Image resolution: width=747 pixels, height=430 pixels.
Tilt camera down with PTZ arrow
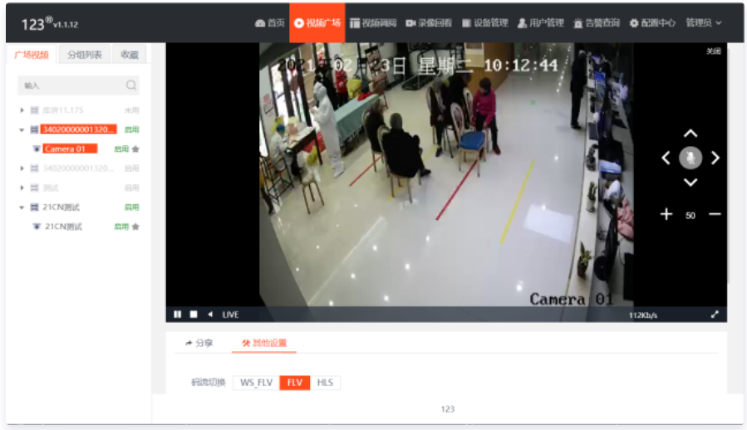click(x=690, y=183)
